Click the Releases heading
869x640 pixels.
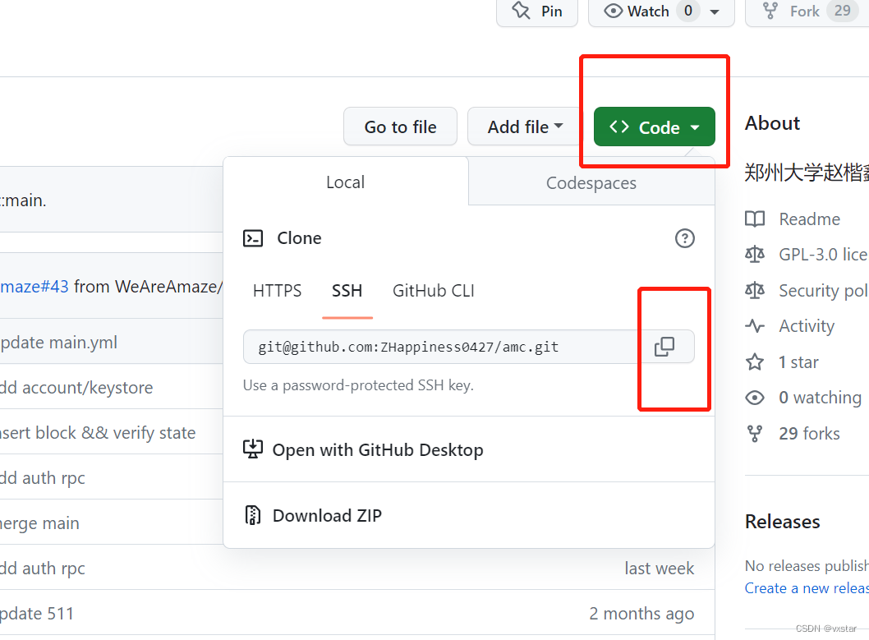coord(782,522)
